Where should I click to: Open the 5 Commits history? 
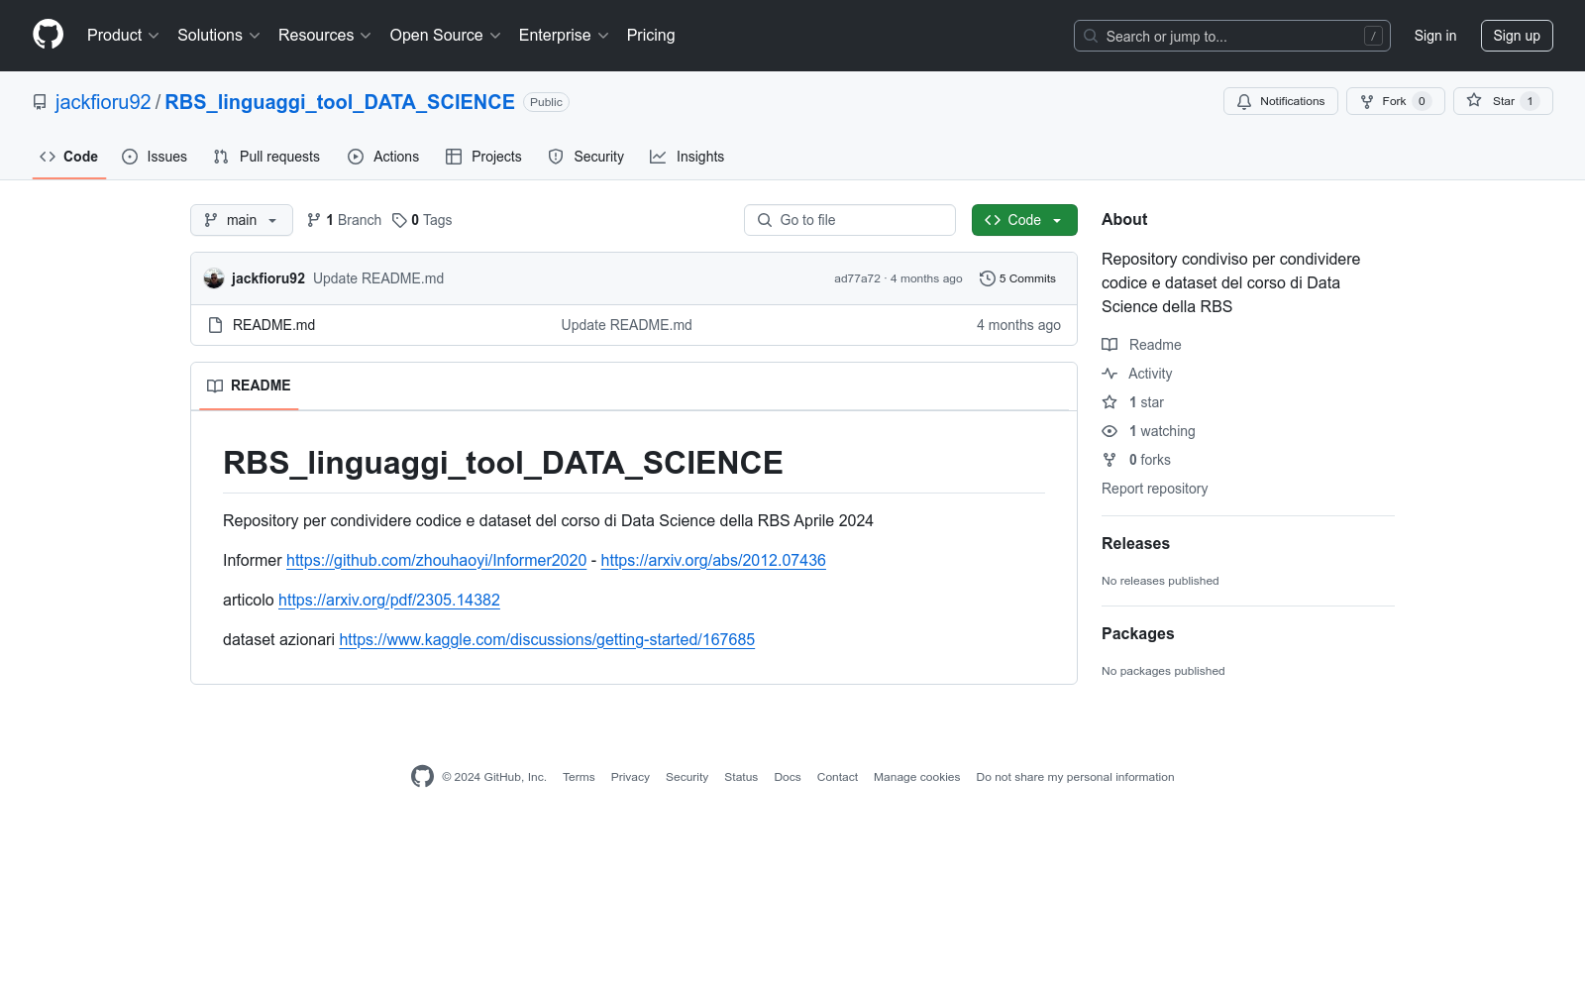coord(1017,278)
